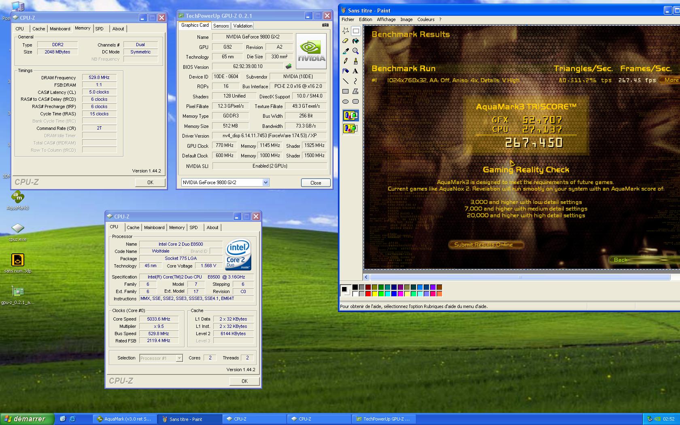Switch to Cache tab in upper CPU-Z window
The width and height of the screenshot is (680, 425).
(39, 29)
